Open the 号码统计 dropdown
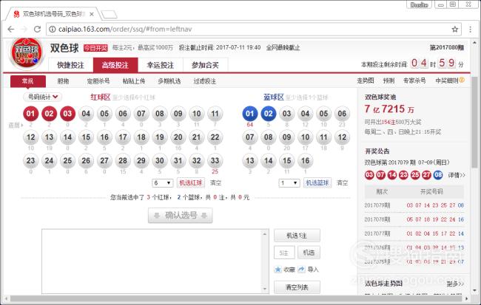 (x=43, y=97)
